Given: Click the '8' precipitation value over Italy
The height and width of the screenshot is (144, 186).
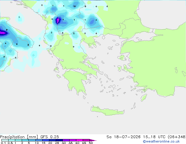Looking at the screenshot, I should coord(7,30).
